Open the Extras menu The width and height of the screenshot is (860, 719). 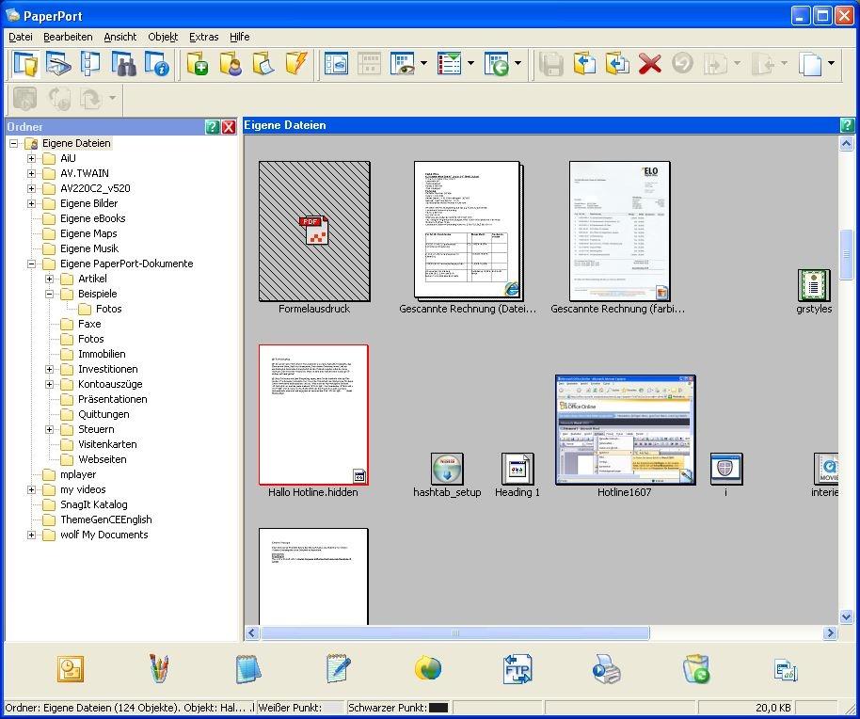pyautogui.click(x=203, y=37)
